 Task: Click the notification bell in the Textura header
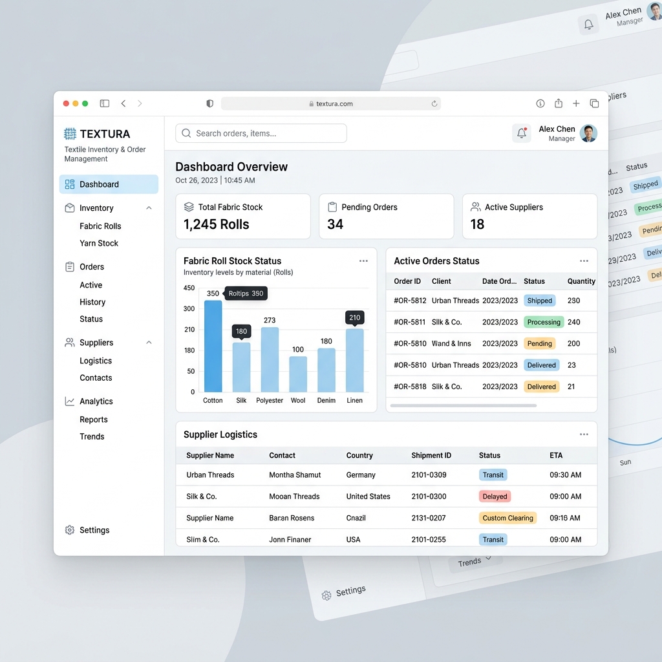(522, 133)
